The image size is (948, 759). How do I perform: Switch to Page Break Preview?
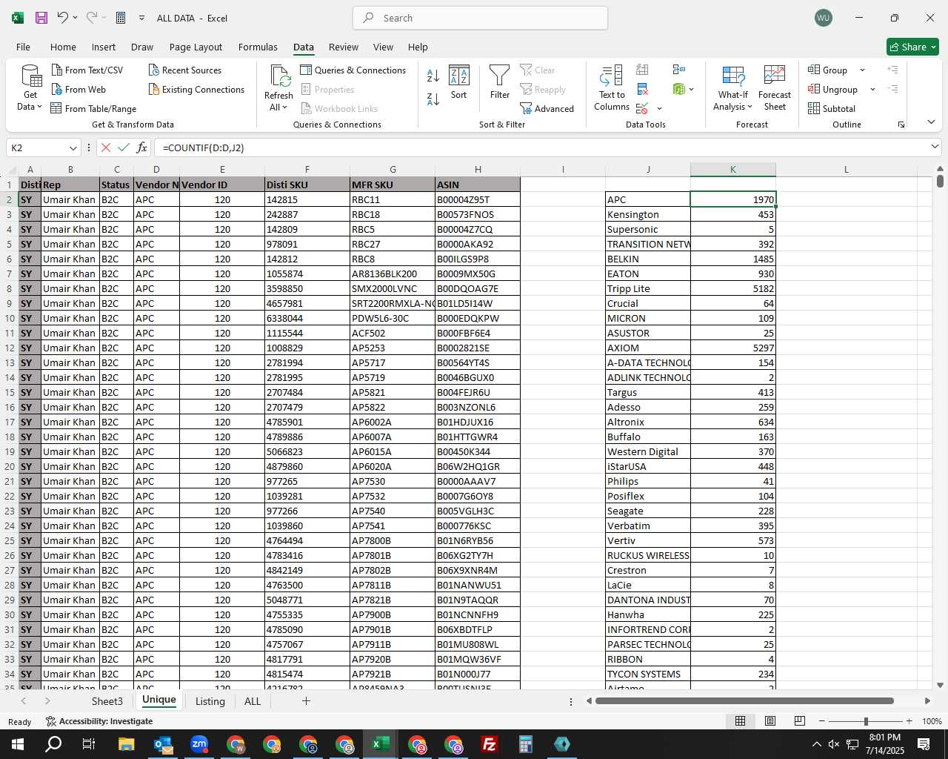[800, 721]
